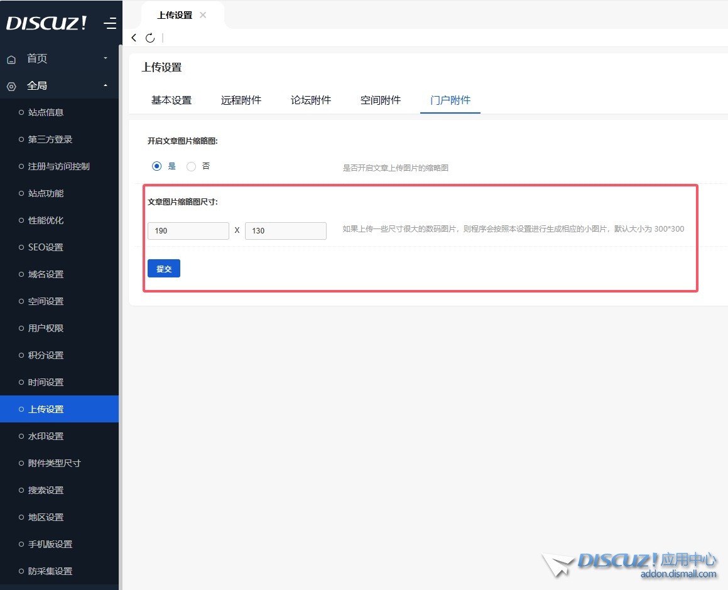
Task: Click the 提交 submit button
Action: (164, 269)
